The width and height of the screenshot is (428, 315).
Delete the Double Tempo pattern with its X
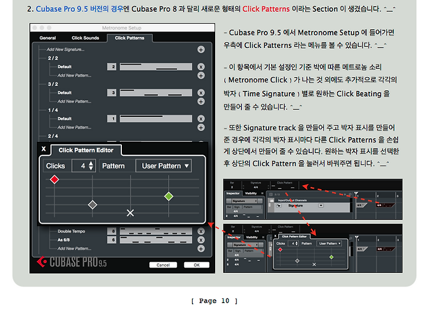pos(201,231)
